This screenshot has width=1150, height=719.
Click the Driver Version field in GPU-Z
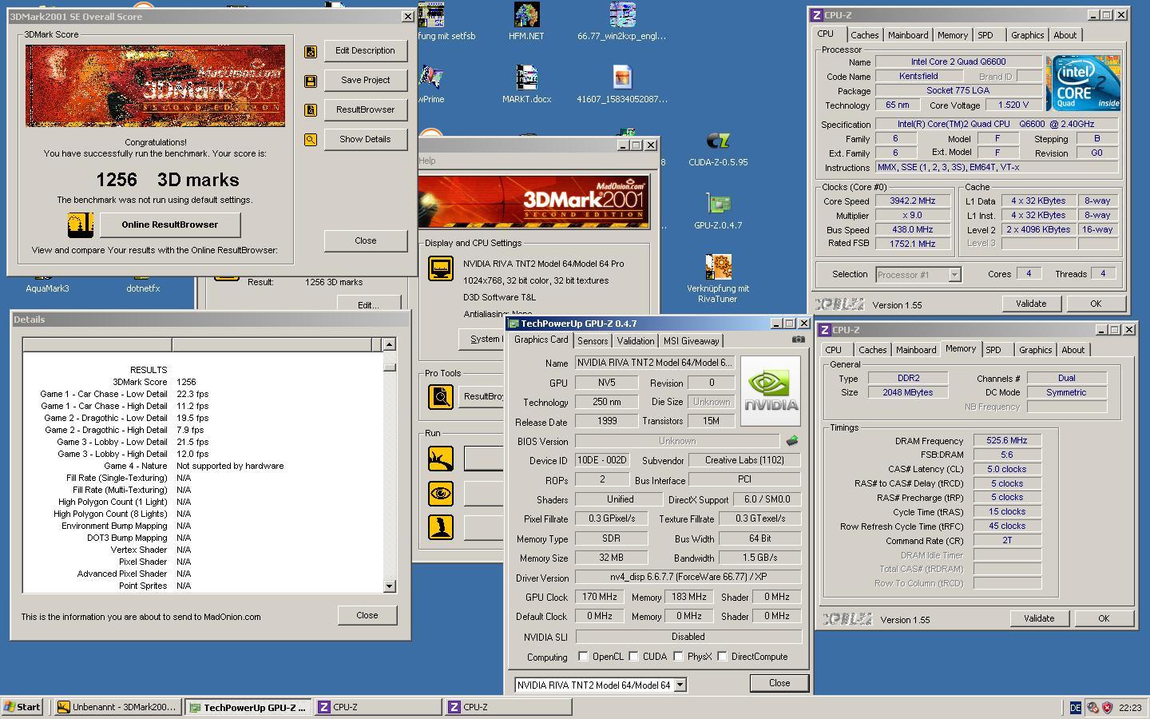tap(688, 577)
